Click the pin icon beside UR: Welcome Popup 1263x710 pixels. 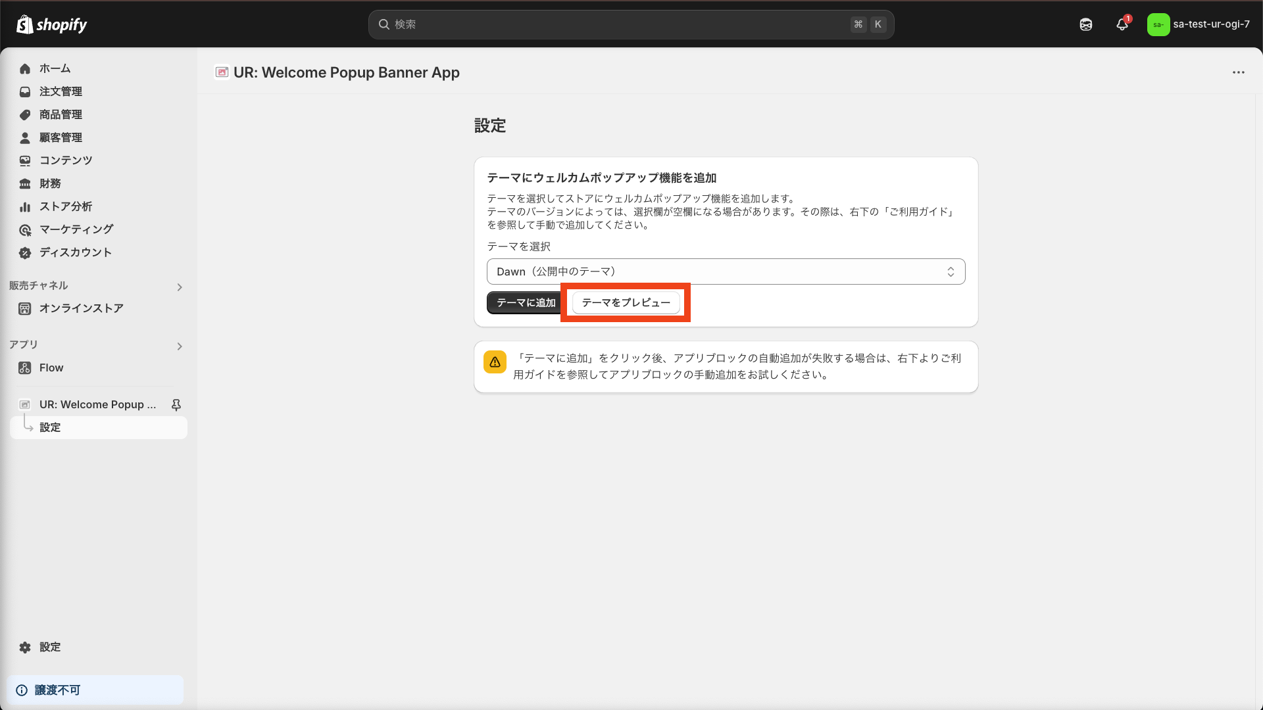(x=176, y=405)
